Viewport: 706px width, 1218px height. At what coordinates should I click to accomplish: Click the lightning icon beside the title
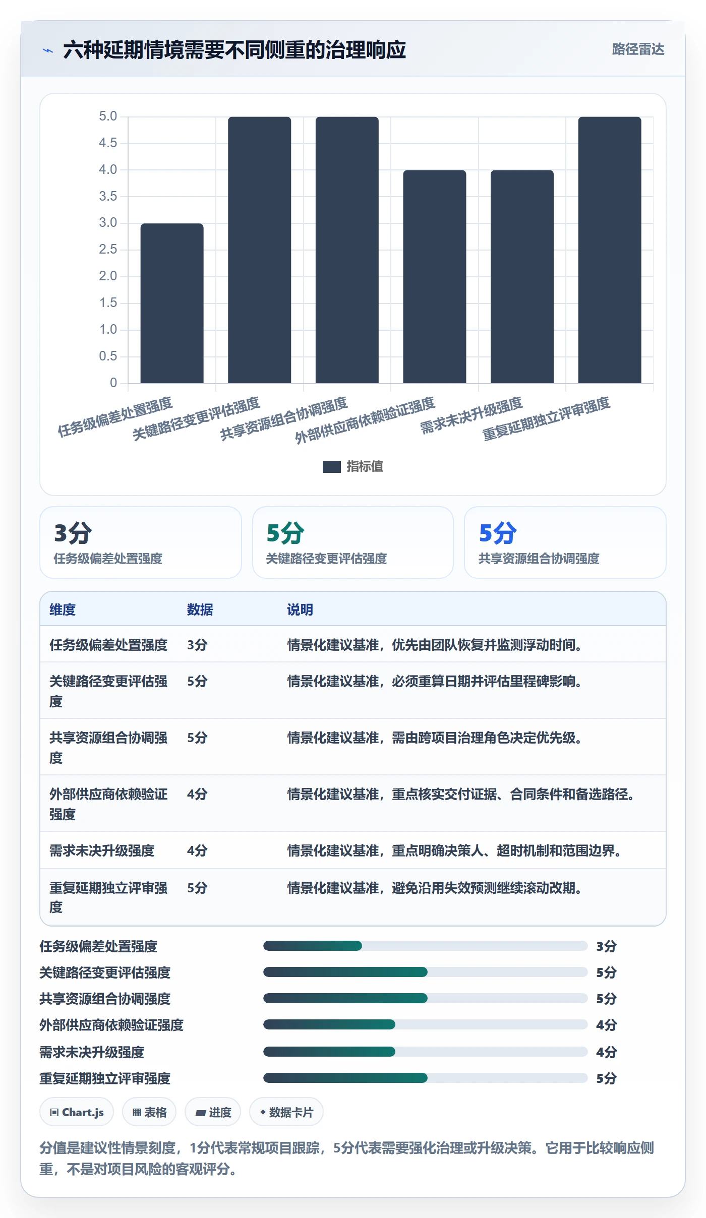click(x=48, y=50)
